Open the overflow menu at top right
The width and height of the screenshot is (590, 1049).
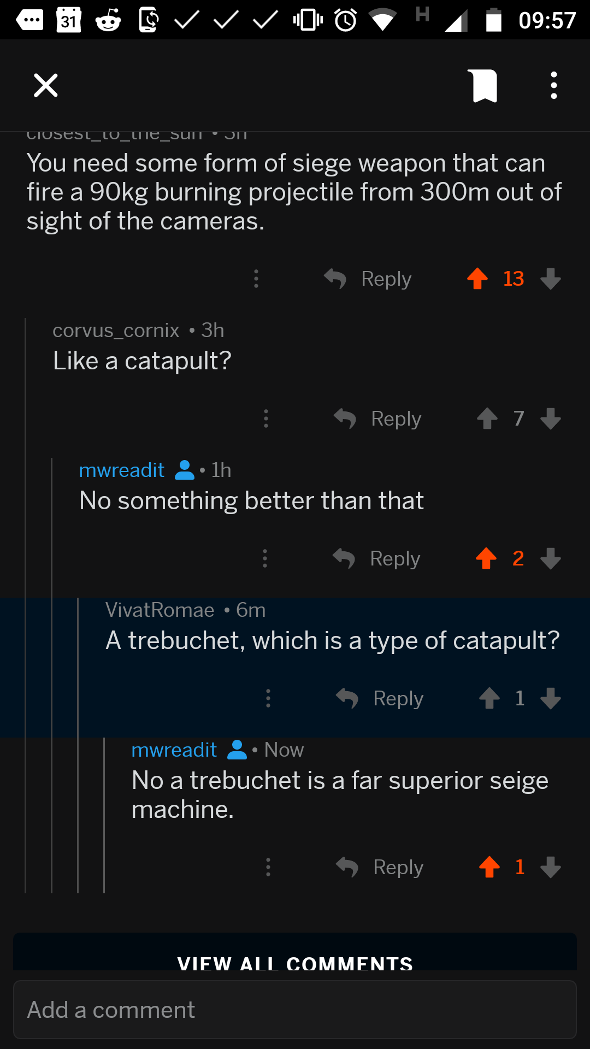tap(553, 85)
